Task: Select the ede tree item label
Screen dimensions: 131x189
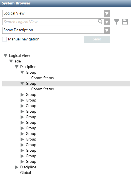Action: 18,61
